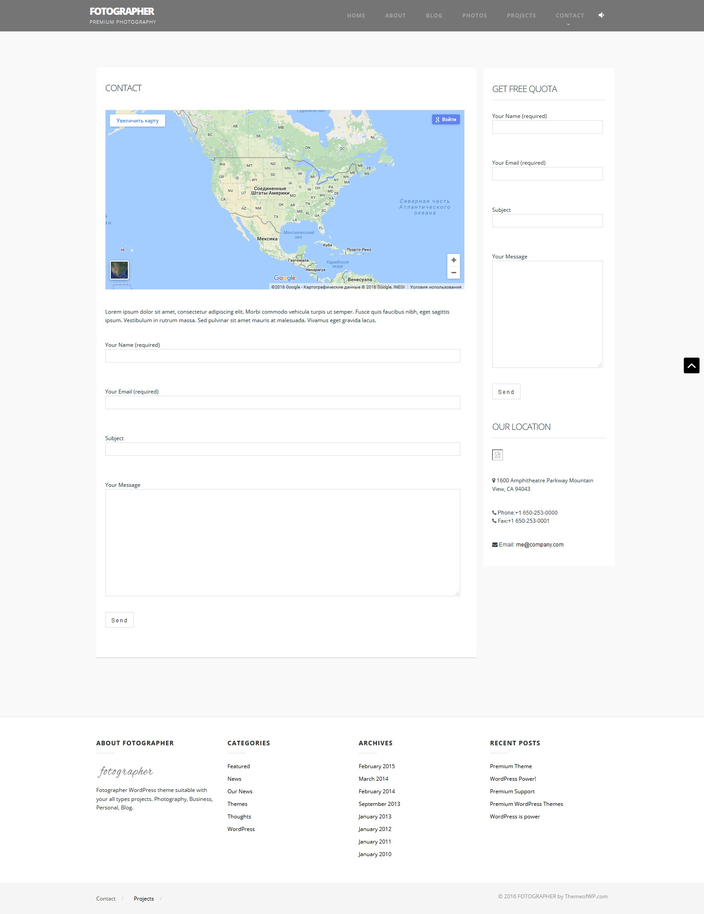Click the fotographer script logo in footer
The height and width of the screenshot is (914, 704).
pyautogui.click(x=125, y=771)
